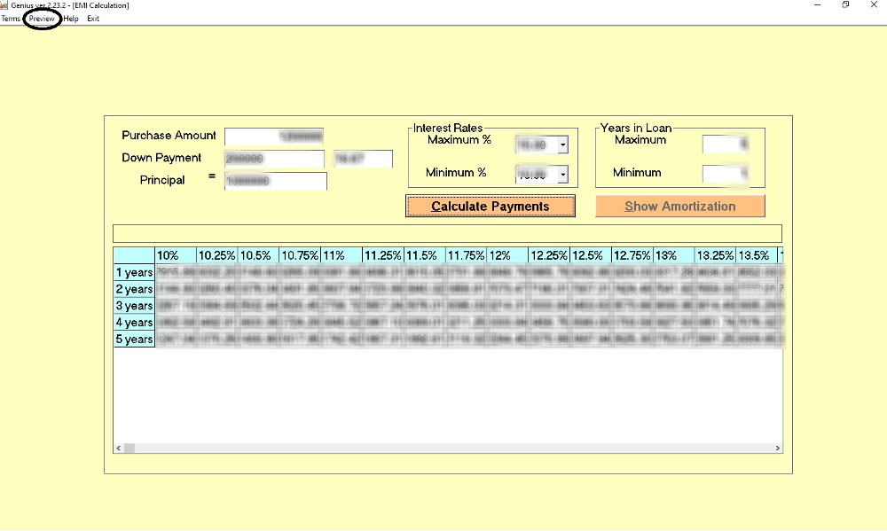Viewport: 887px width, 531px height.
Task: Open the Help menu
Action: pyautogui.click(x=71, y=19)
